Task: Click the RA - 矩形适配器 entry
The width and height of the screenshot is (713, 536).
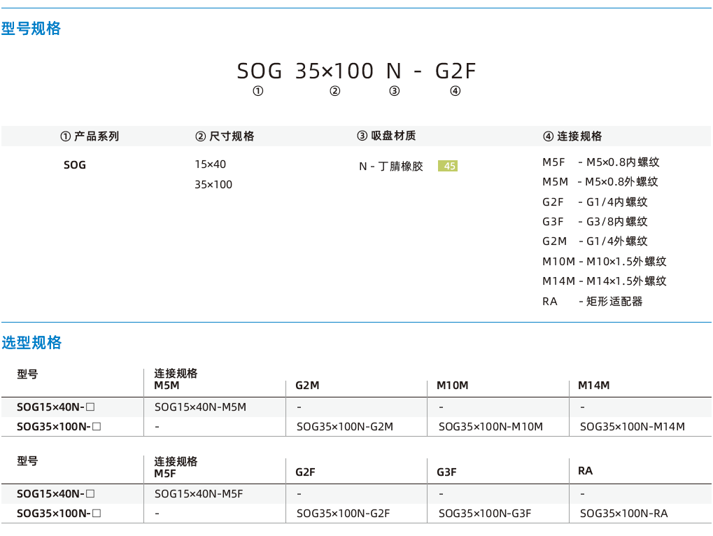Action: click(x=593, y=302)
